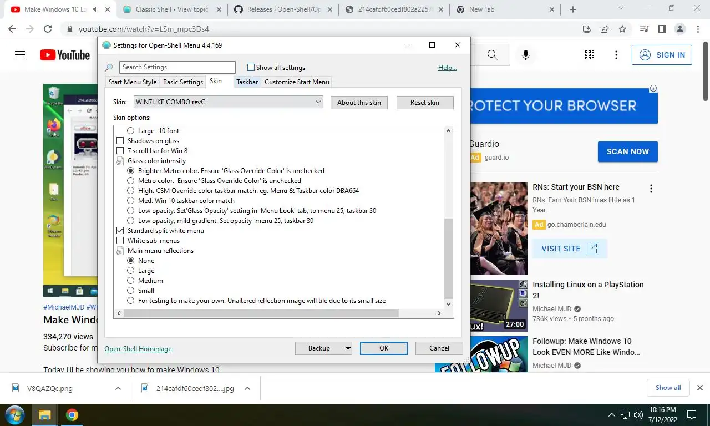The image size is (710, 426).
Task: Select Small reflections radio
Action: tap(131, 291)
